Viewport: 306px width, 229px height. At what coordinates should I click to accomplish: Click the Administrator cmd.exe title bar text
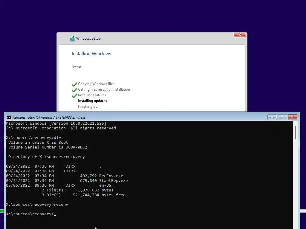point(49,117)
